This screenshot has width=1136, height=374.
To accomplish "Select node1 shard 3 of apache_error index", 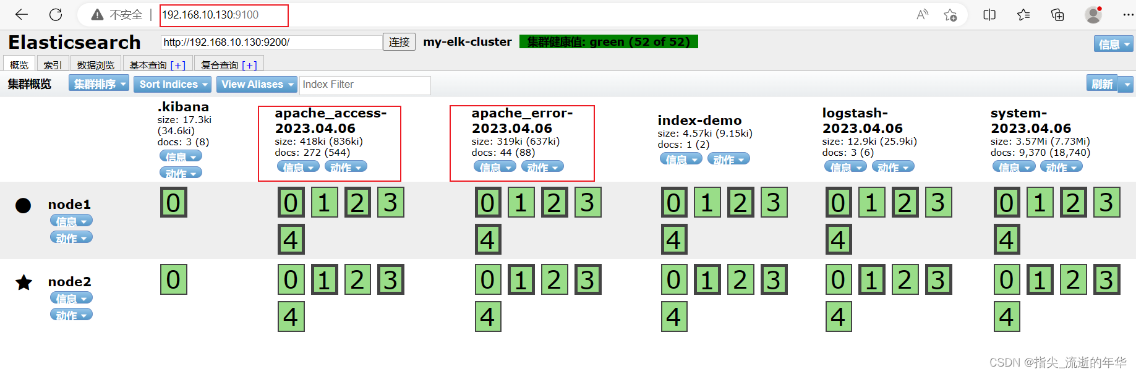I will pyautogui.click(x=588, y=203).
